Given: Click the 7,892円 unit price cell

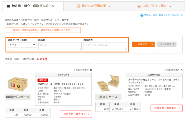Looking at the screenshot, I should [x=26, y=115].
